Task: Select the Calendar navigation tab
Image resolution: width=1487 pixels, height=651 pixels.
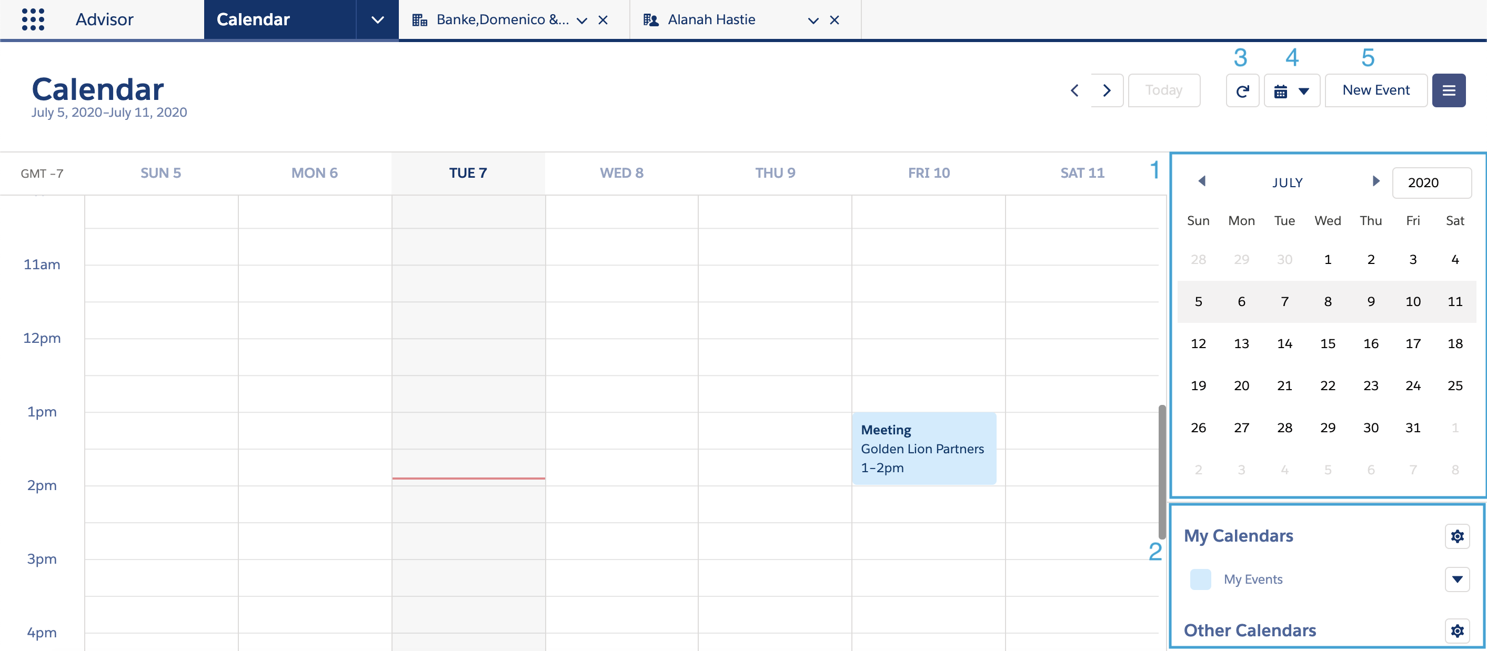Action: [x=280, y=19]
